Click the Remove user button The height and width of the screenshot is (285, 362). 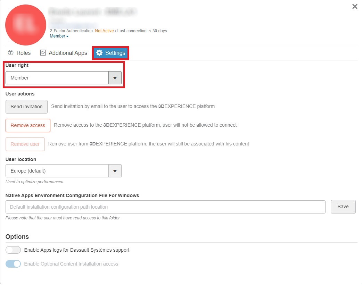tap(25, 144)
